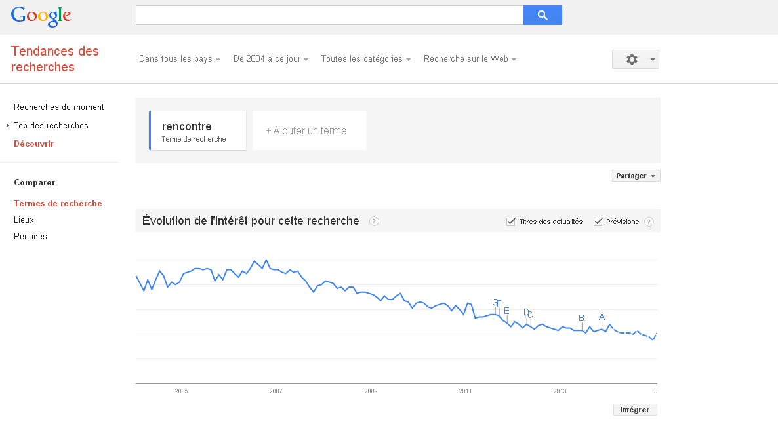Select news headline marker E on chart
Image resolution: width=778 pixels, height=426 pixels.
pos(506,311)
